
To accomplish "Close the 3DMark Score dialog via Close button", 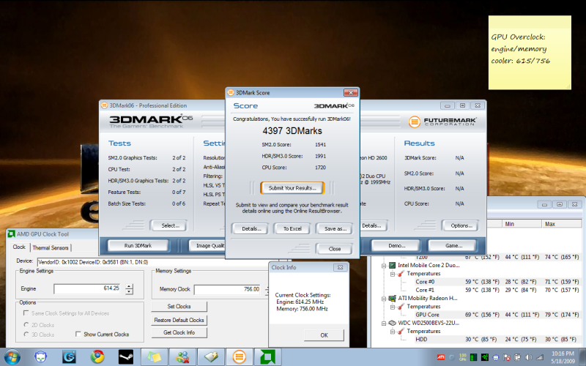I will click(x=335, y=249).
